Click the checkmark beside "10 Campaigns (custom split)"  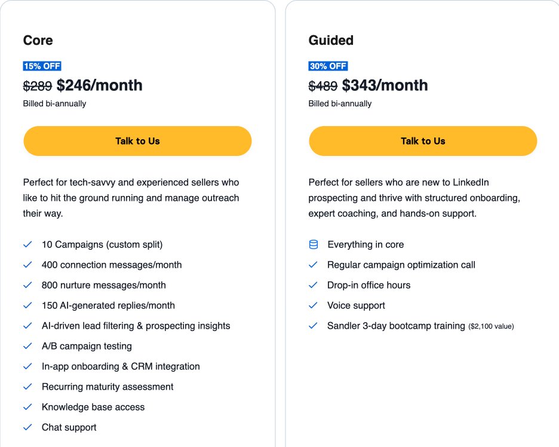pyautogui.click(x=27, y=244)
